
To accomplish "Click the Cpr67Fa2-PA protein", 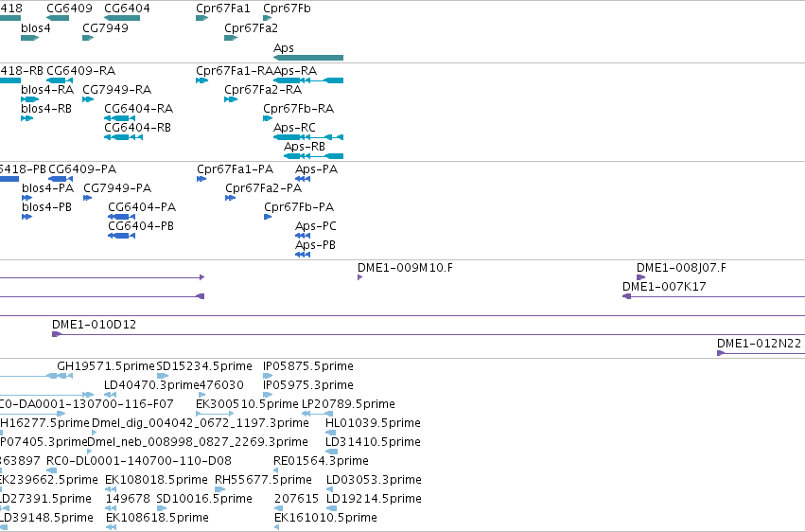I will coord(230,198).
